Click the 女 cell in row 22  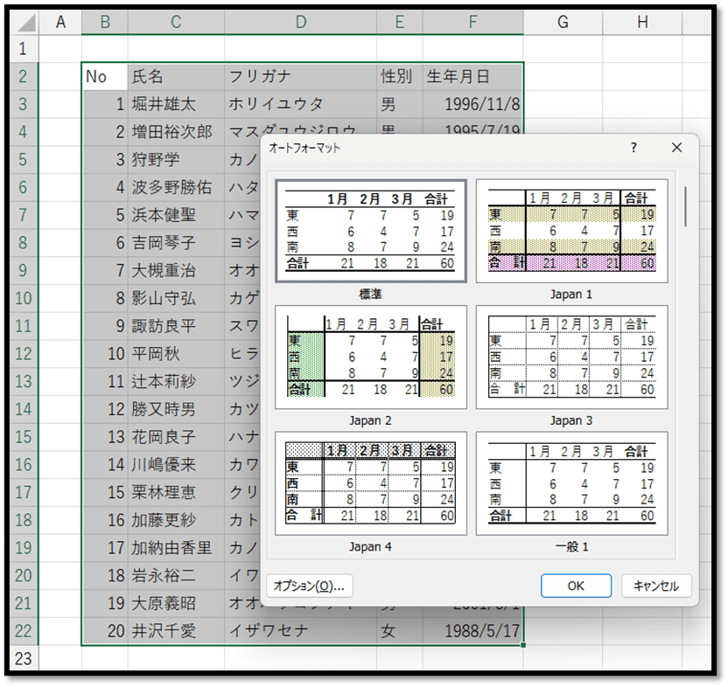coord(400,631)
